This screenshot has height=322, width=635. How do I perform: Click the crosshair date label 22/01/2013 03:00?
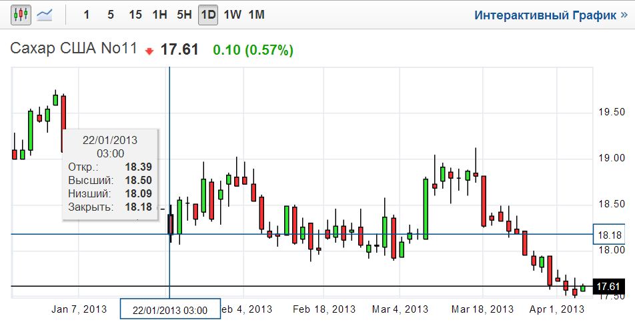170,310
